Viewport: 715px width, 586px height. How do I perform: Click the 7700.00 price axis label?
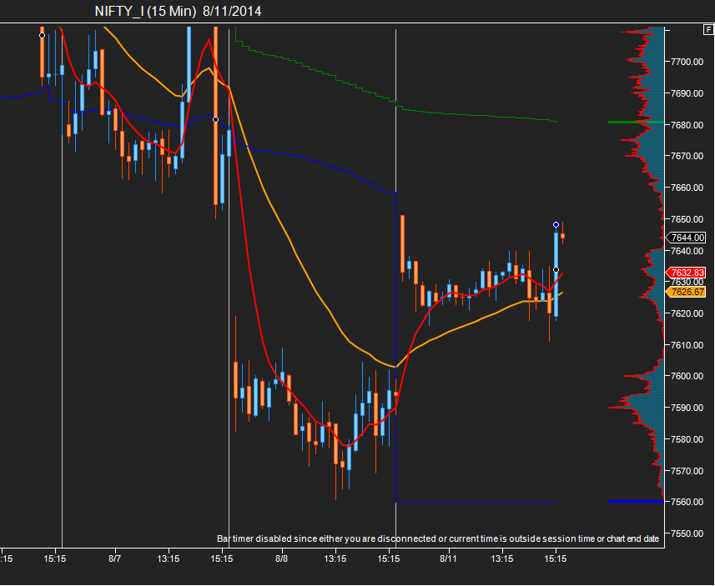tap(687, 62)
